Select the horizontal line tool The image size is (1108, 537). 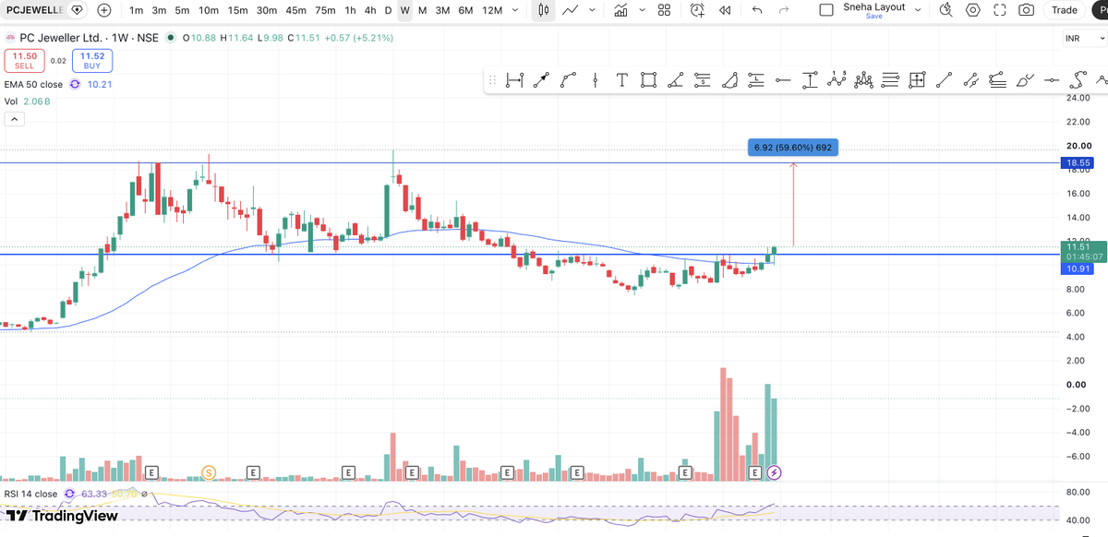pyautogui.click(x=1052, y=80)
